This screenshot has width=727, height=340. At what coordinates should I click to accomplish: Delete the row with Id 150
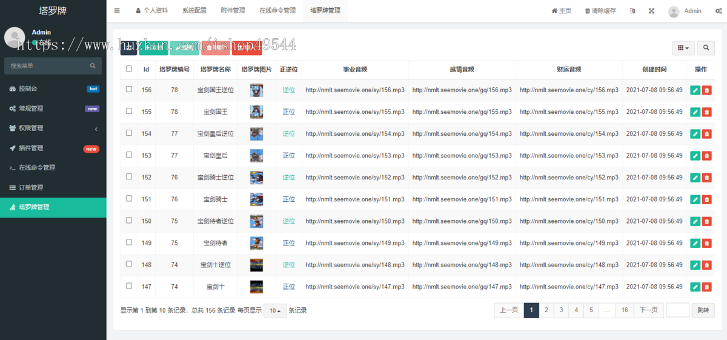point(706,221)
